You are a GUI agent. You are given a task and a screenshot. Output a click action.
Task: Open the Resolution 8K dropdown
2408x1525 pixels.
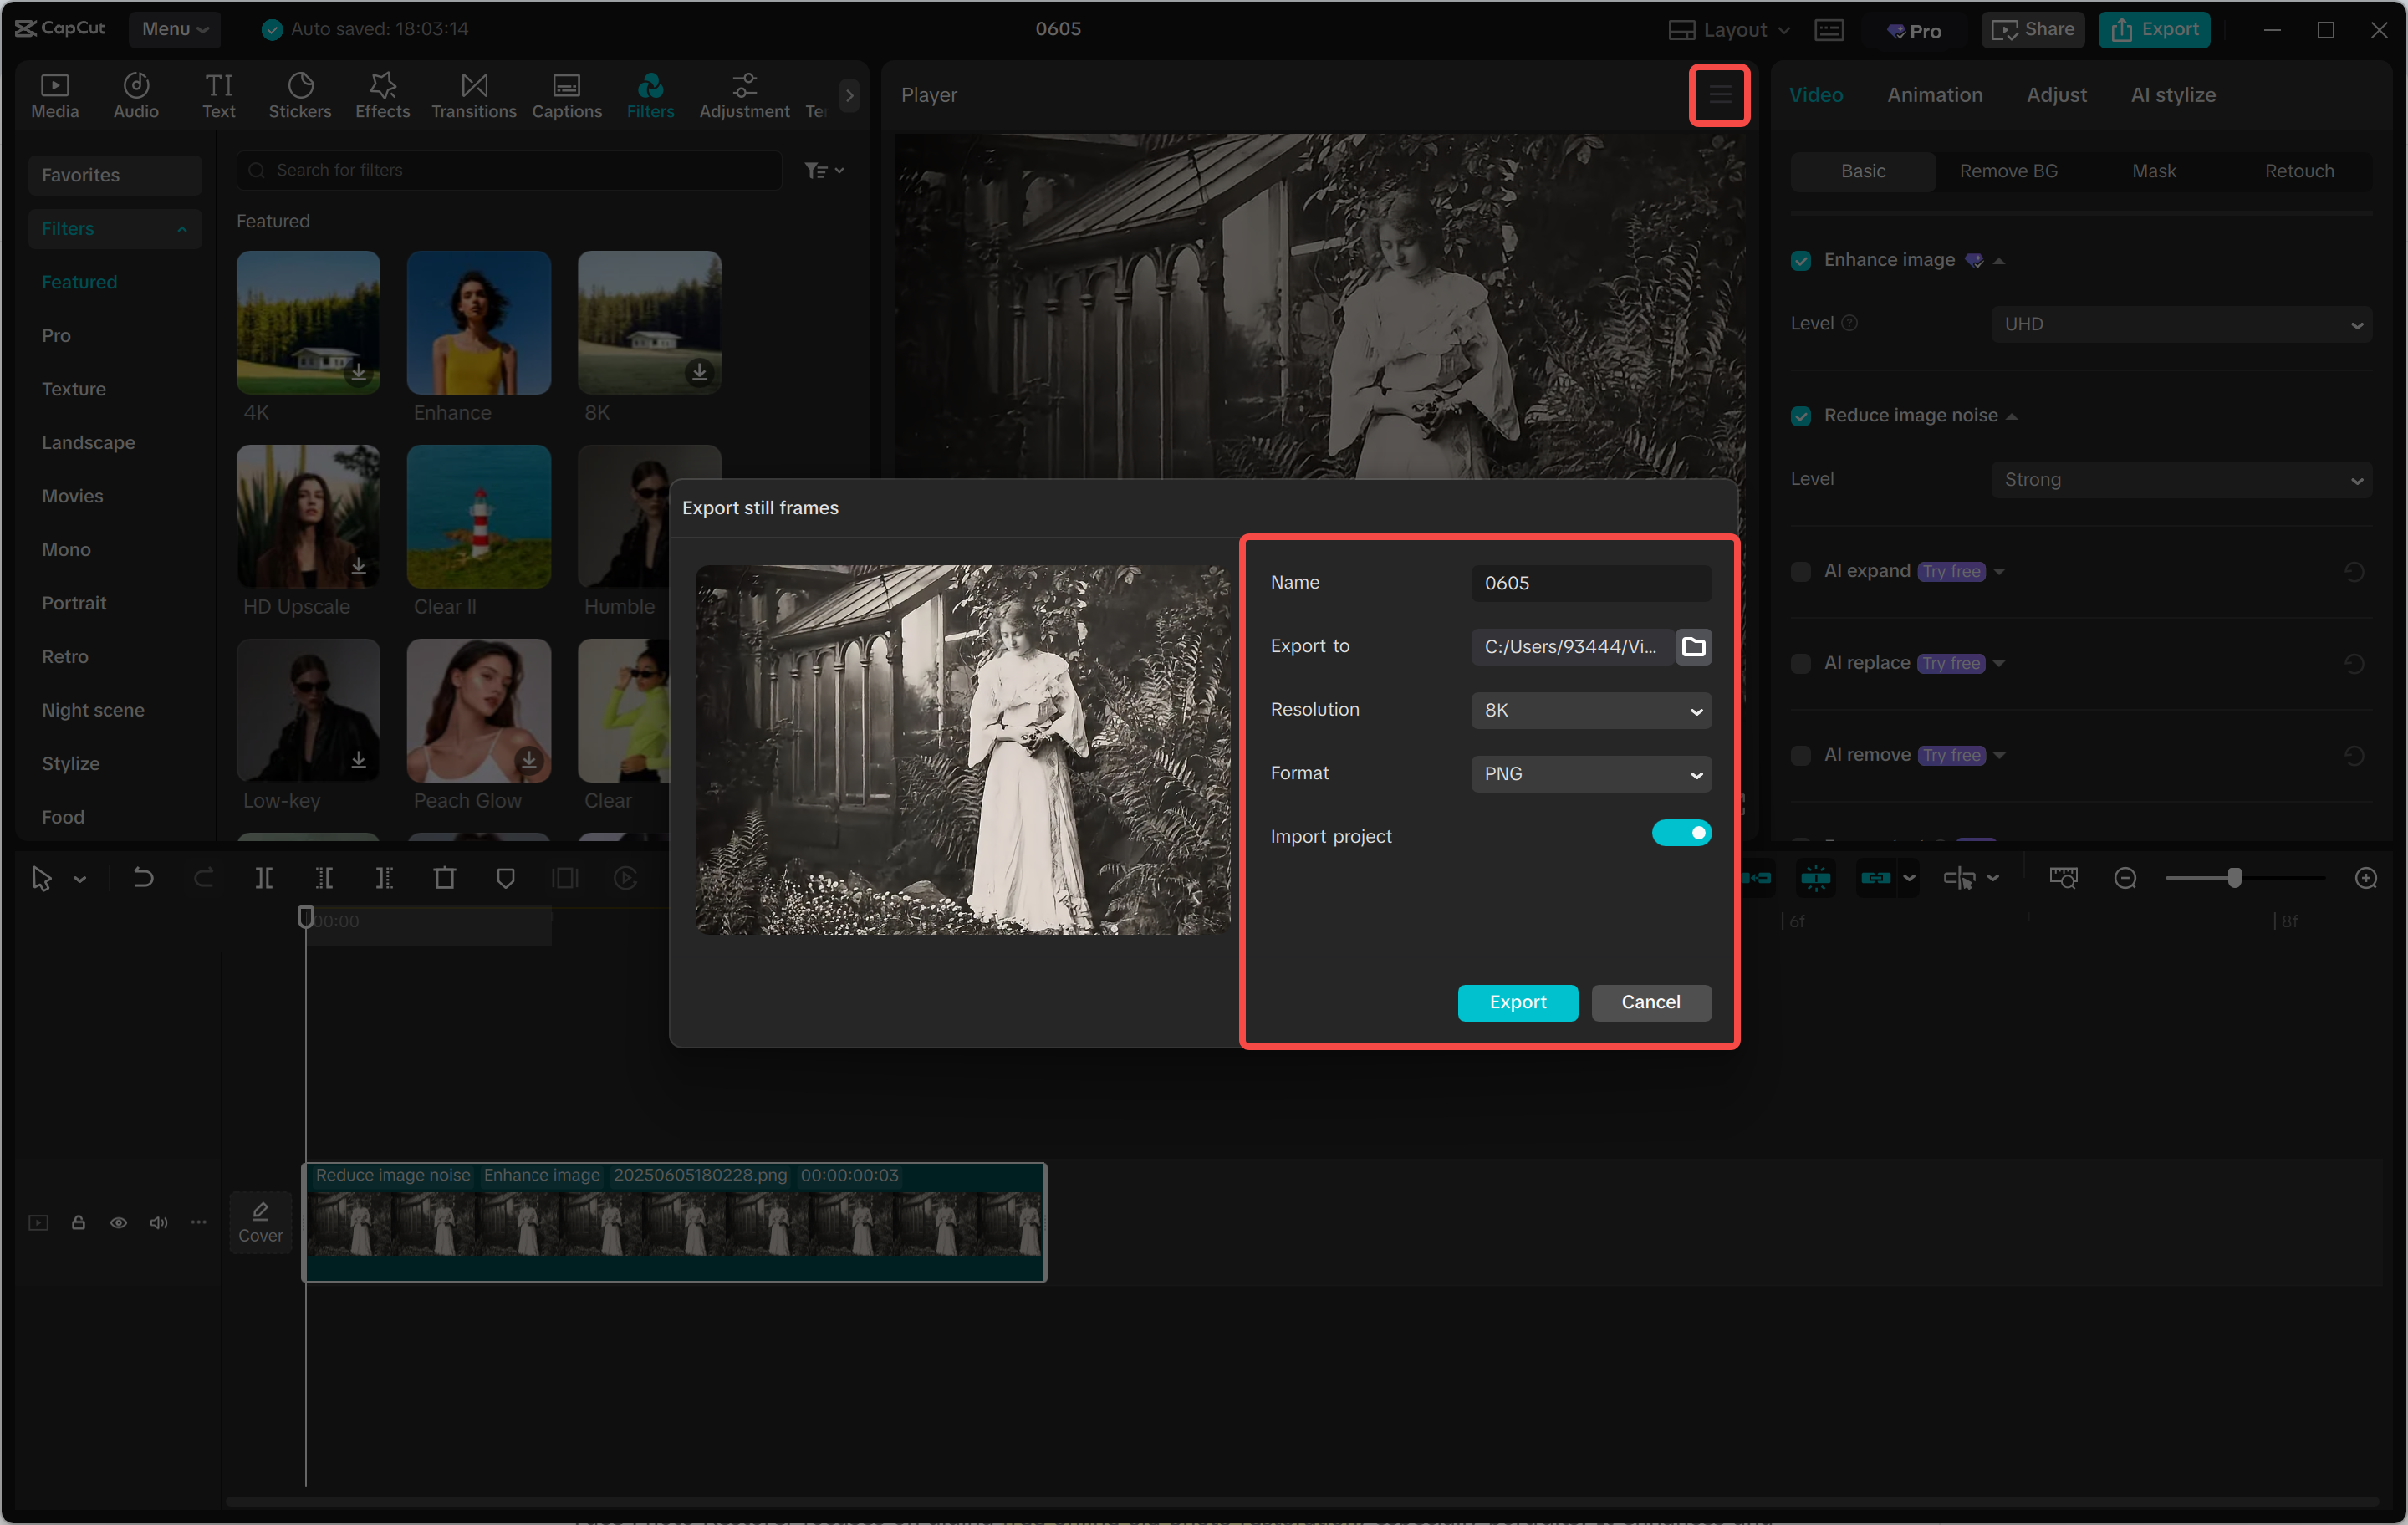tap(1591, 710)
